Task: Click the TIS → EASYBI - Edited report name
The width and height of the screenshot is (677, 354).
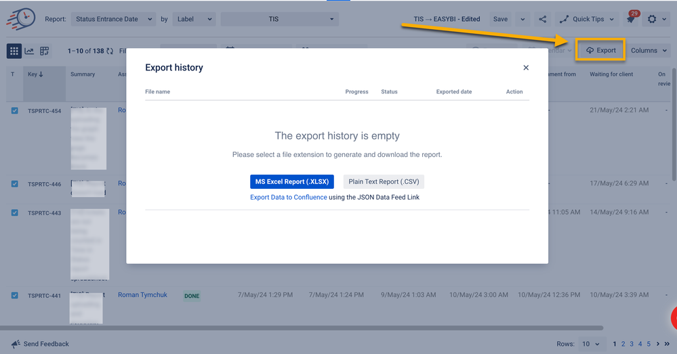Action: click(x=447, y=19)
